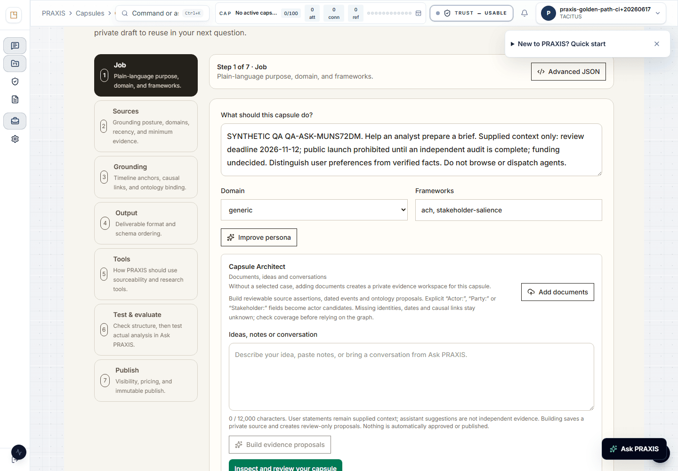678x471 pixels.
Task: Click the Capsules breadcrumb link
Action: (x=90, y=13)
